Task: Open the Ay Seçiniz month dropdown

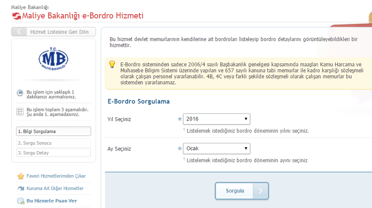Action: point(216,149)
